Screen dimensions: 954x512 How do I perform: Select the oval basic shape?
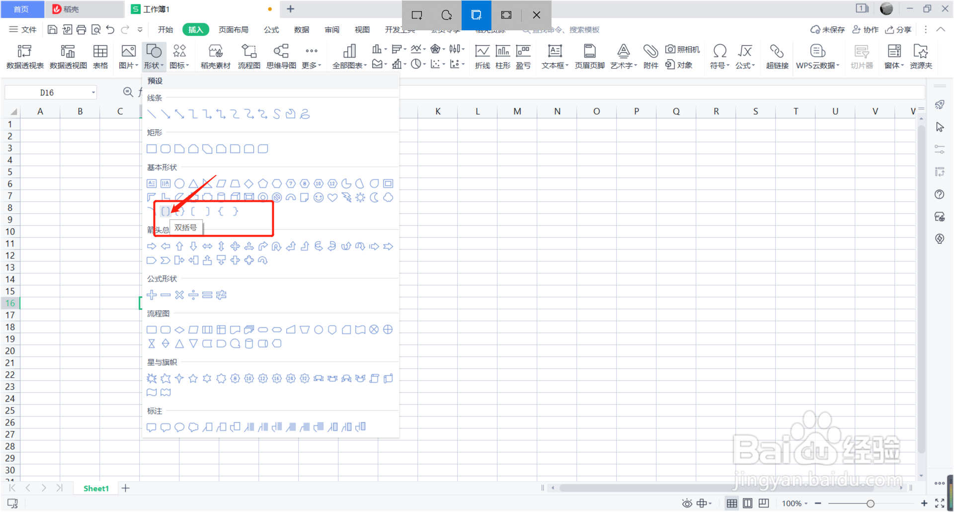pos(179,183)
